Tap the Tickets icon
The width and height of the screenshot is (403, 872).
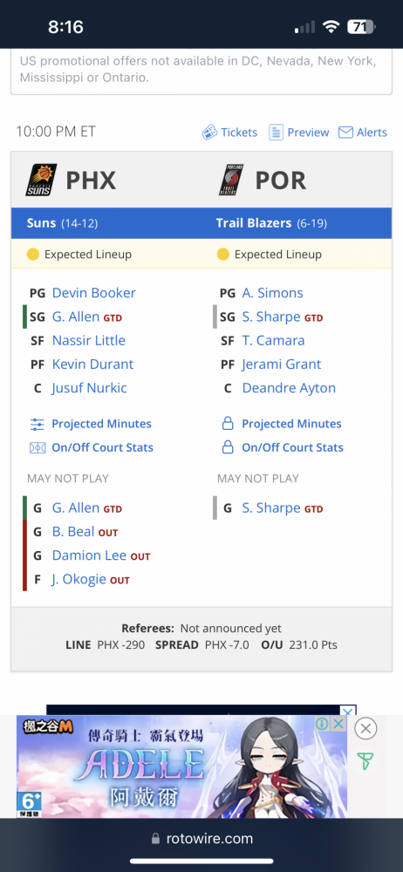click(209, 133)
